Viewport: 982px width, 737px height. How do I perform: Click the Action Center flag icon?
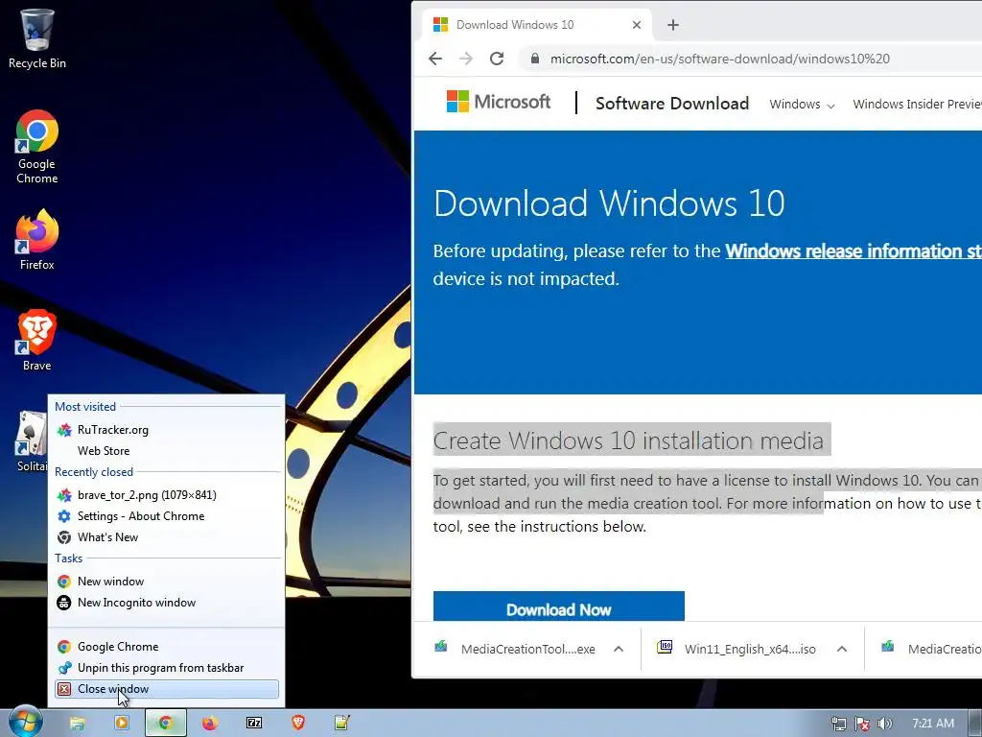pyautogui.click(x=862, y=724)
